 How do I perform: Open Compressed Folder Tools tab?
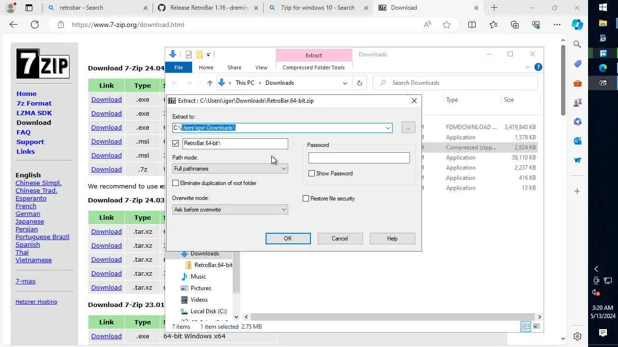(313, 67)
